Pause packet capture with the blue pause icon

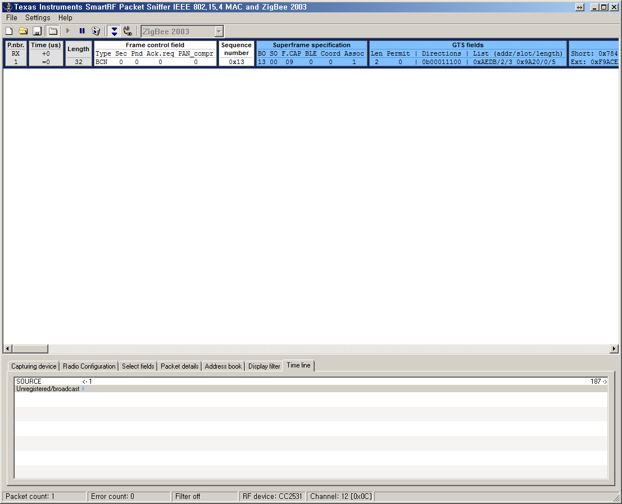pos(82,31)
